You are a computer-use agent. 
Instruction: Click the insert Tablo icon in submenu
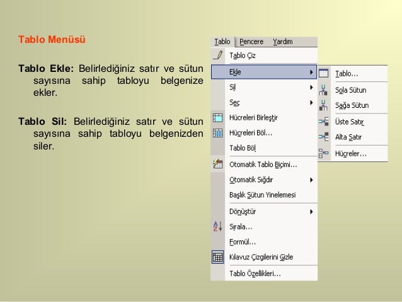coord(323,73)
